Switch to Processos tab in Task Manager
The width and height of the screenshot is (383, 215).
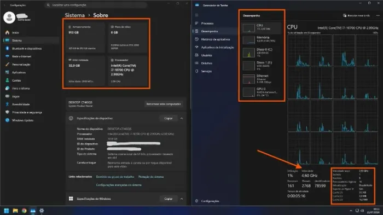207,24
